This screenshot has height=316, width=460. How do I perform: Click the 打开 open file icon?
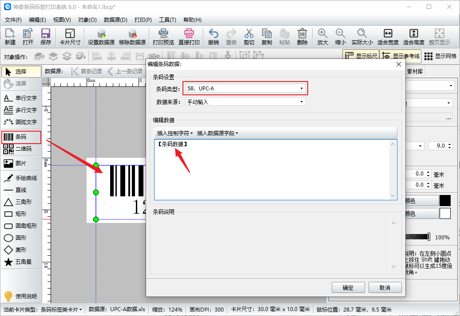(x=28, y=37)
